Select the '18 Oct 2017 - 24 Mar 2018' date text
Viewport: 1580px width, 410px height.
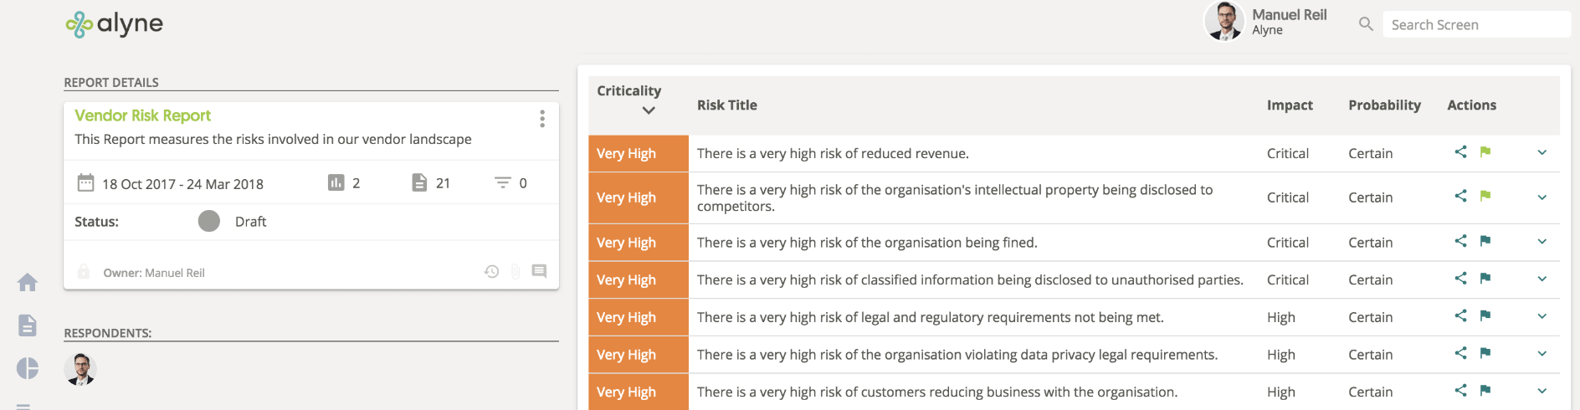tap(182, 184)
